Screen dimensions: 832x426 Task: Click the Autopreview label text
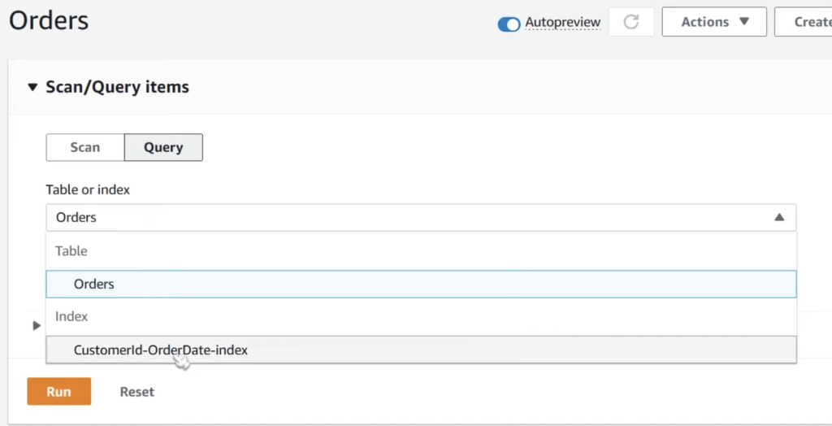point(563,22)
